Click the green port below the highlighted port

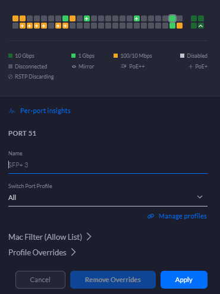[x=172, y=26]
